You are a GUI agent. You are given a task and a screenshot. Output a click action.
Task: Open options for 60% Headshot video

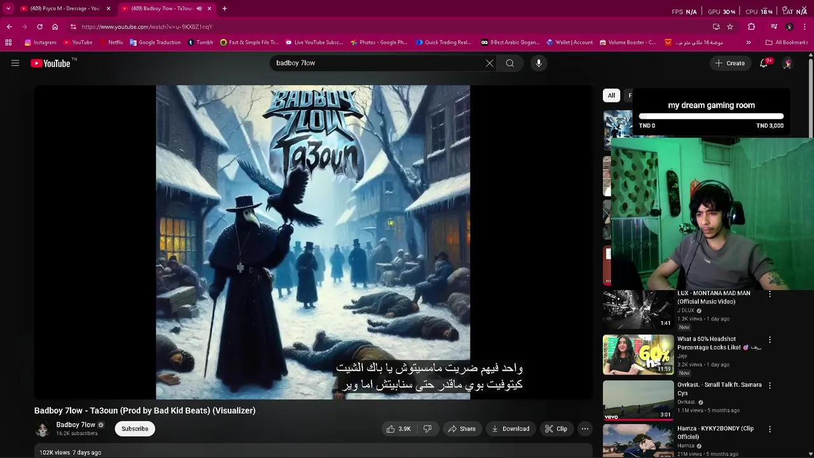[769, 340]
